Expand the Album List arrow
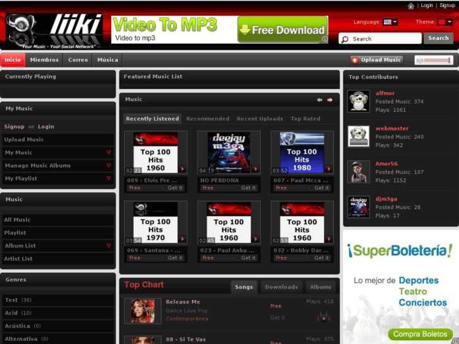 coord(109,246)
